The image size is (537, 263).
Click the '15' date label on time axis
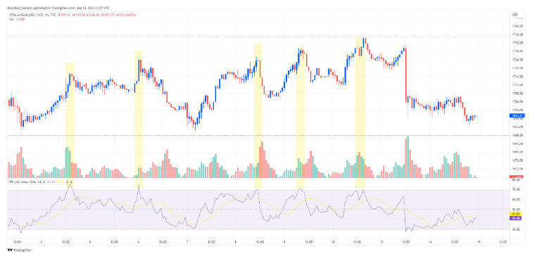tap(479, 242)
